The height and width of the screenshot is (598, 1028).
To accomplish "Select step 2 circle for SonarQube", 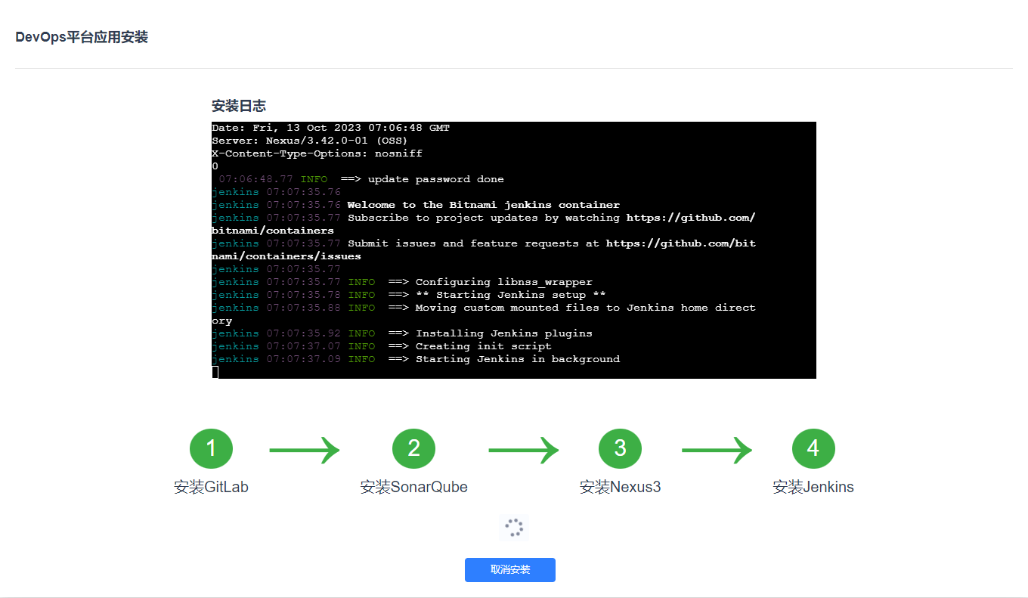I will pos(414,449).
